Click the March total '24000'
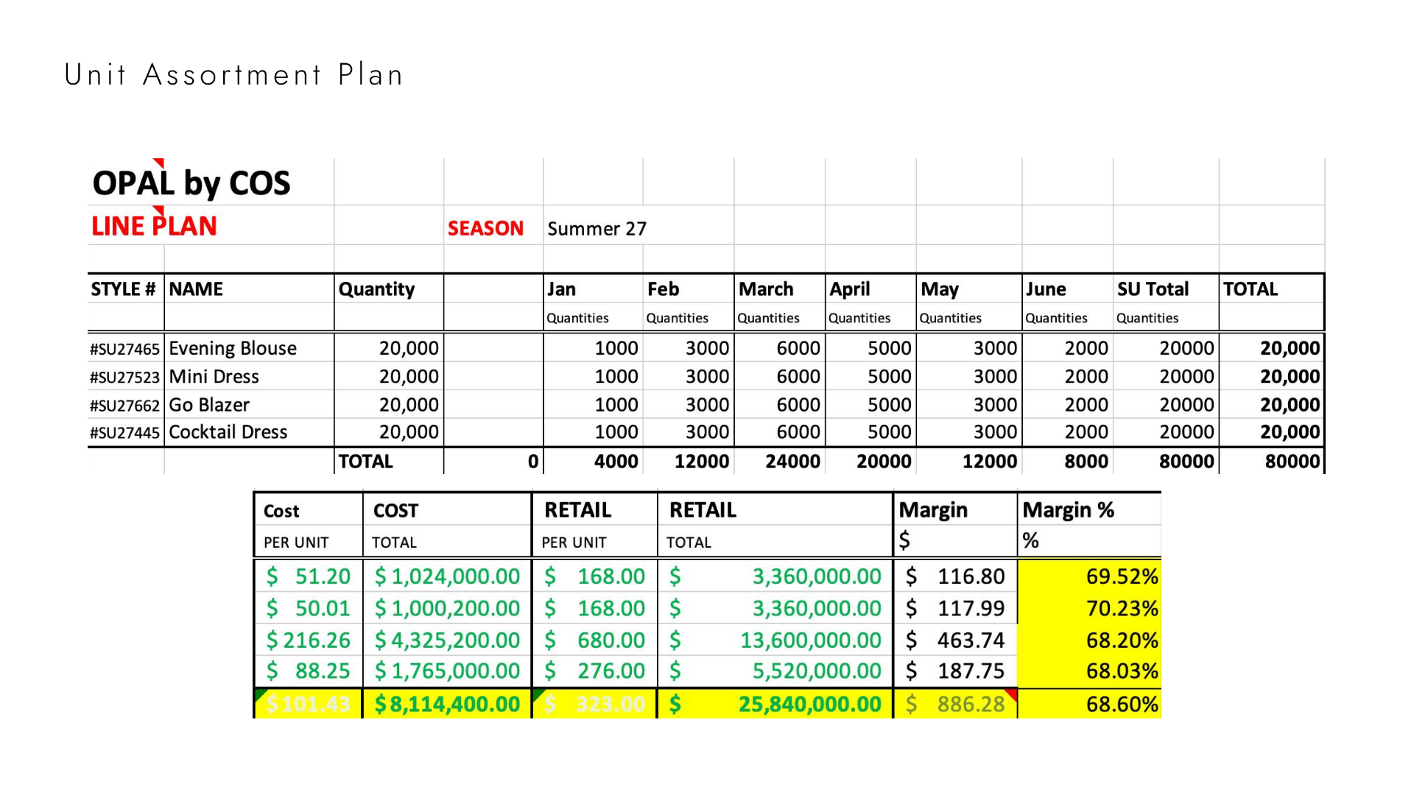This screenshot has height=795, width=1414. (792, 462)
